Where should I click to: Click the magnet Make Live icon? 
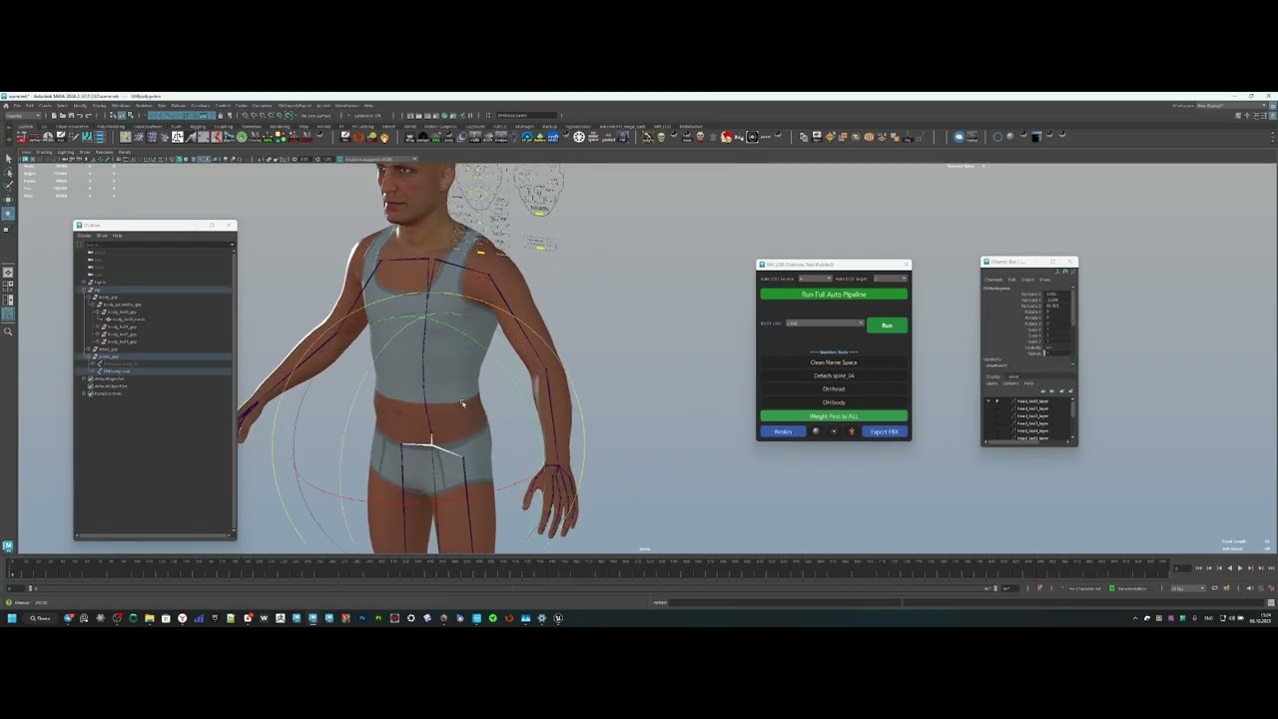pyautogui.click(x=289, y=116)
